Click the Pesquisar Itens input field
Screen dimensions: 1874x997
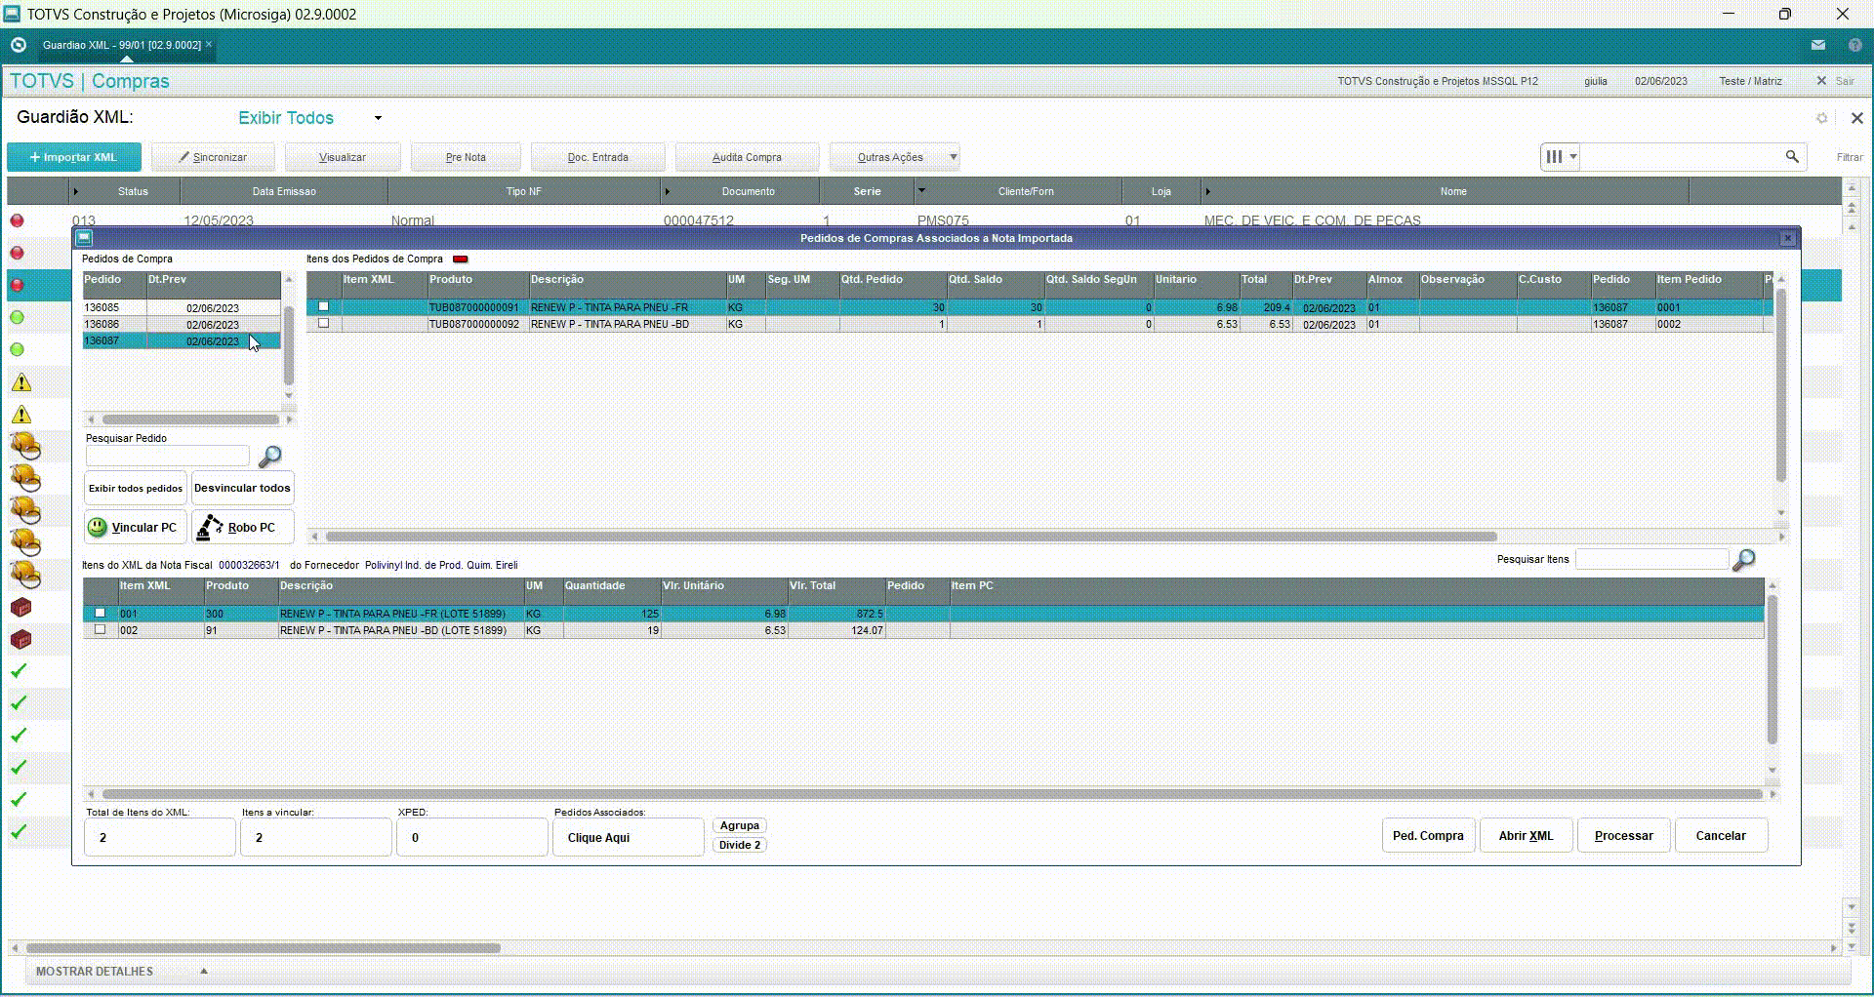click(x=1651, y=559)
